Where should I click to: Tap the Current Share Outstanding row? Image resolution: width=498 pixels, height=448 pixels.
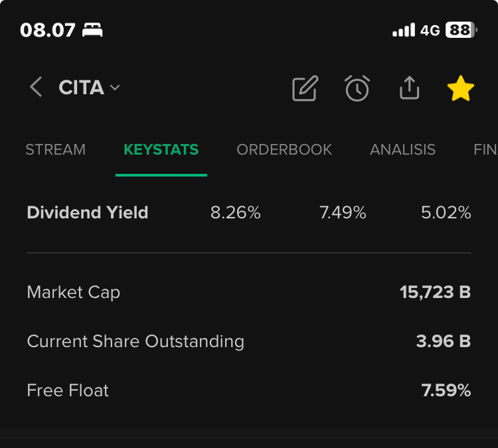[249, 341]
